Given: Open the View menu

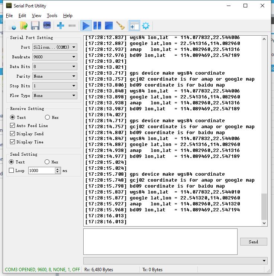Looking at the screenshot, I should tap(36, 16).
